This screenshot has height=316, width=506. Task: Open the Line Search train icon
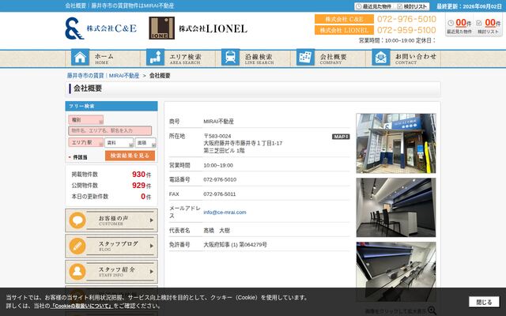point(230,58)
